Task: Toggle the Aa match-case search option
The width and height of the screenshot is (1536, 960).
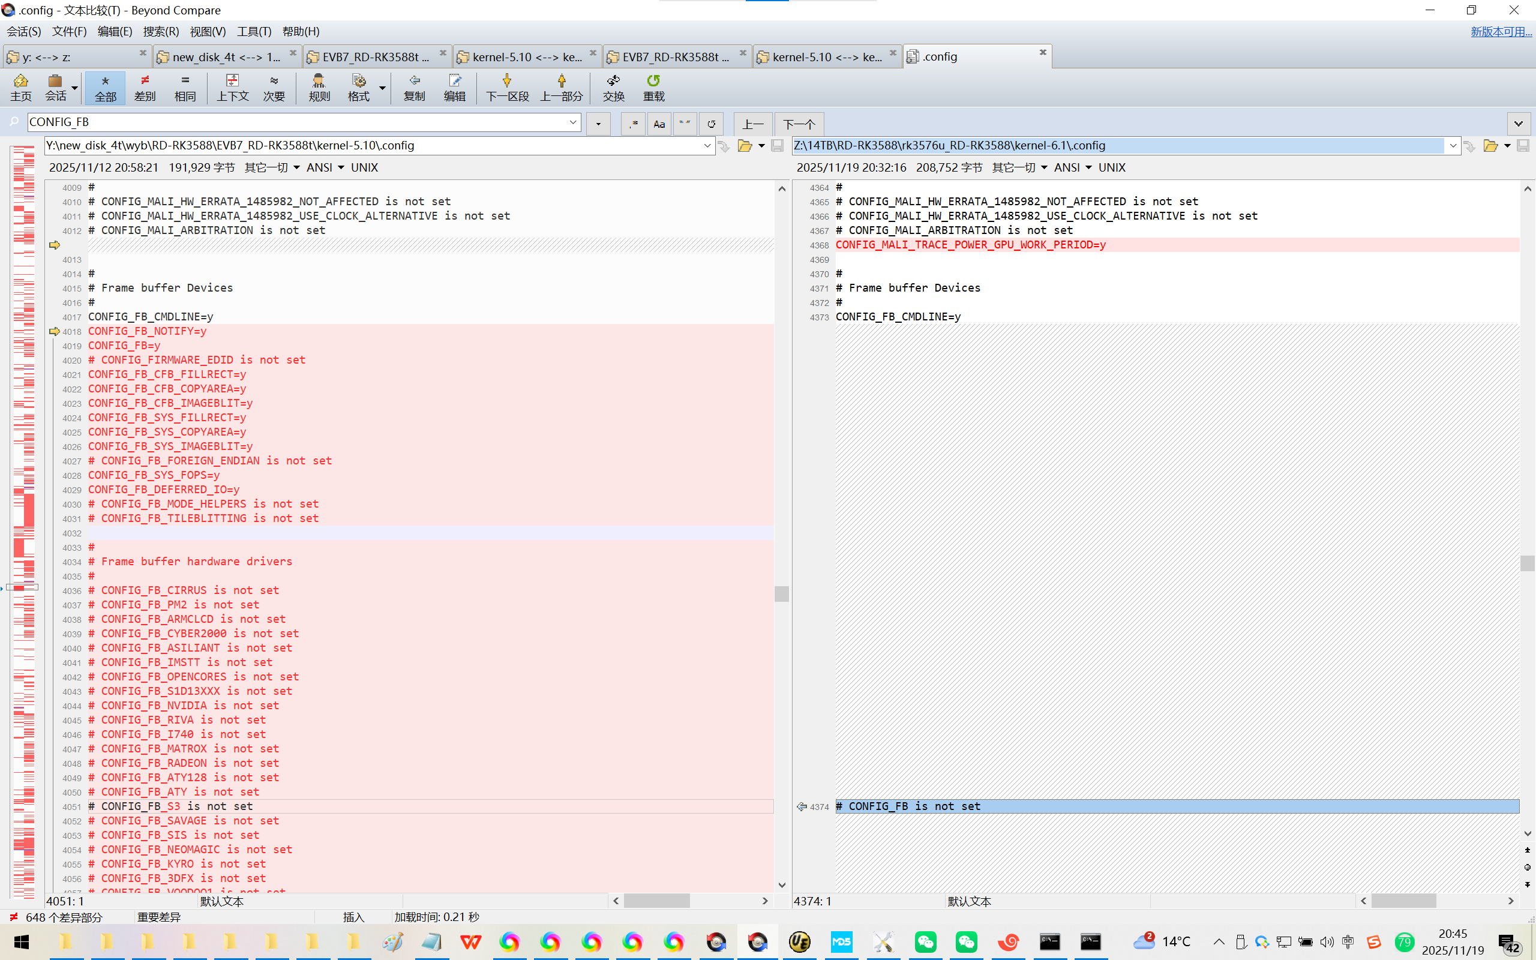Action: click(659, 124)
